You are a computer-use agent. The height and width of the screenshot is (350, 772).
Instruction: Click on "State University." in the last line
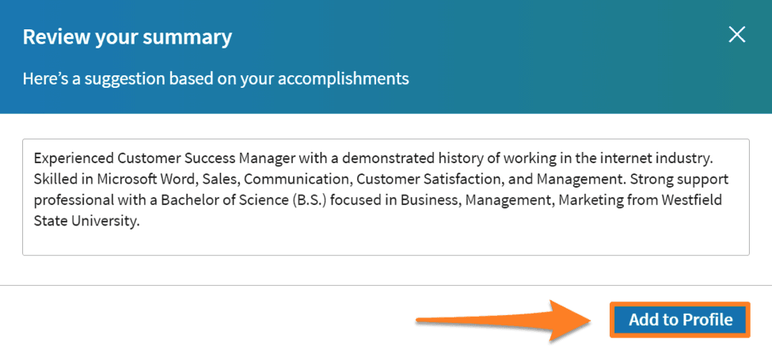pos(87,220)
